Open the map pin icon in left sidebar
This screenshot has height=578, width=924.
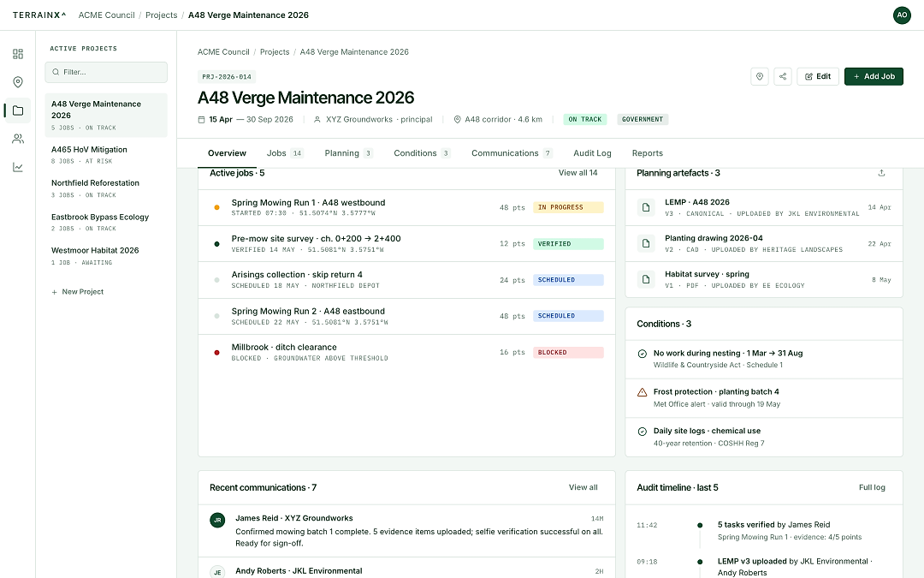pyautogui.click(x=18, y=82)
